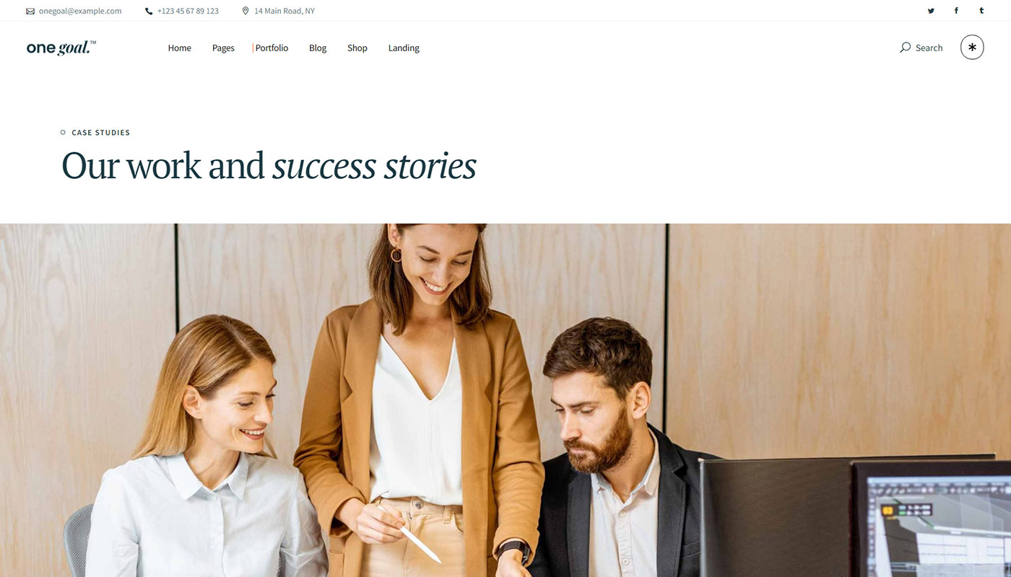
Task: Click the onegoal@example.com email link
Action: [x=80, y=12]
